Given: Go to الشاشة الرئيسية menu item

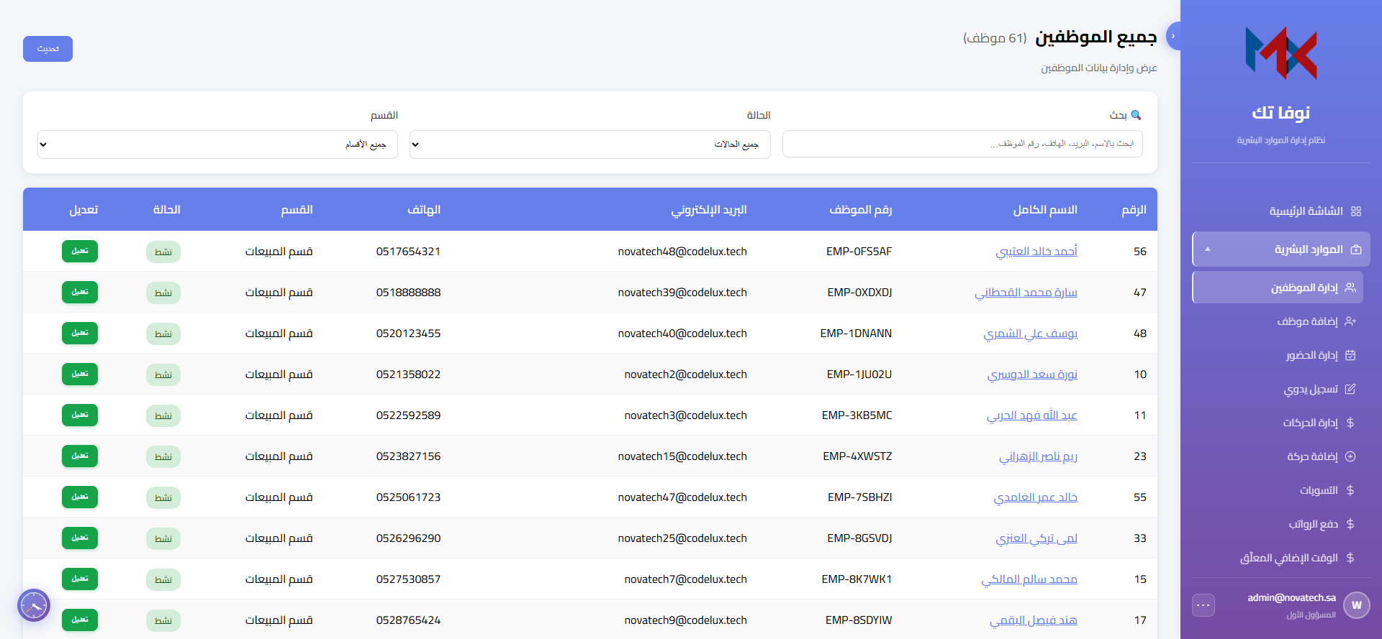Looking at the screenshot, I should tap(1281, 211).
